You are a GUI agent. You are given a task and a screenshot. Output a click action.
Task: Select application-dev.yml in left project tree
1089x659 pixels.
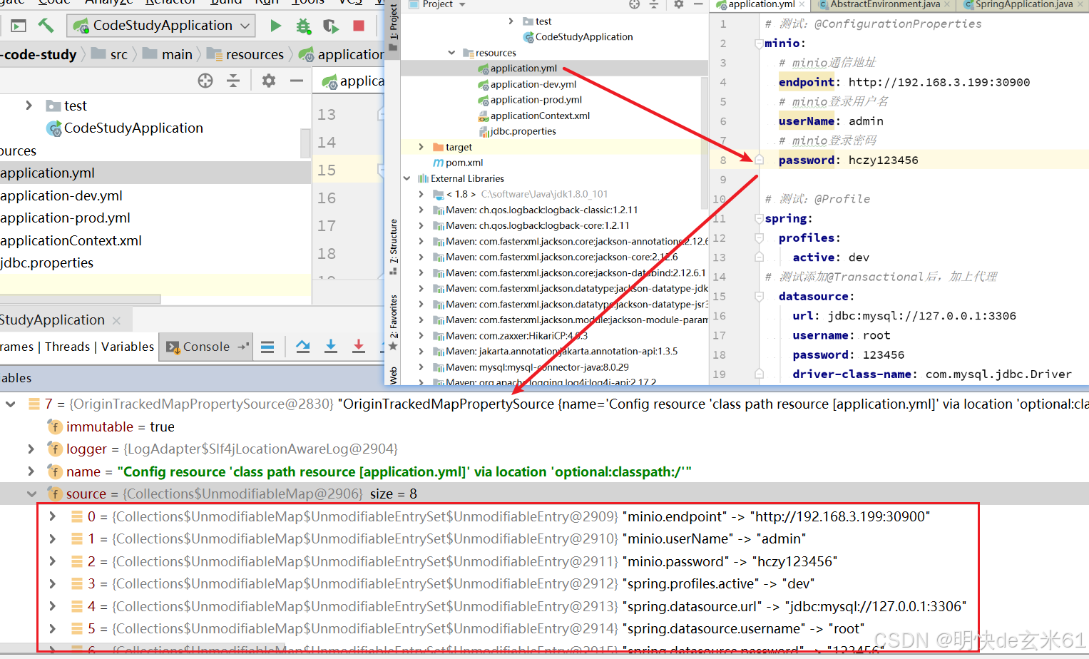click(x=61, y=195)
